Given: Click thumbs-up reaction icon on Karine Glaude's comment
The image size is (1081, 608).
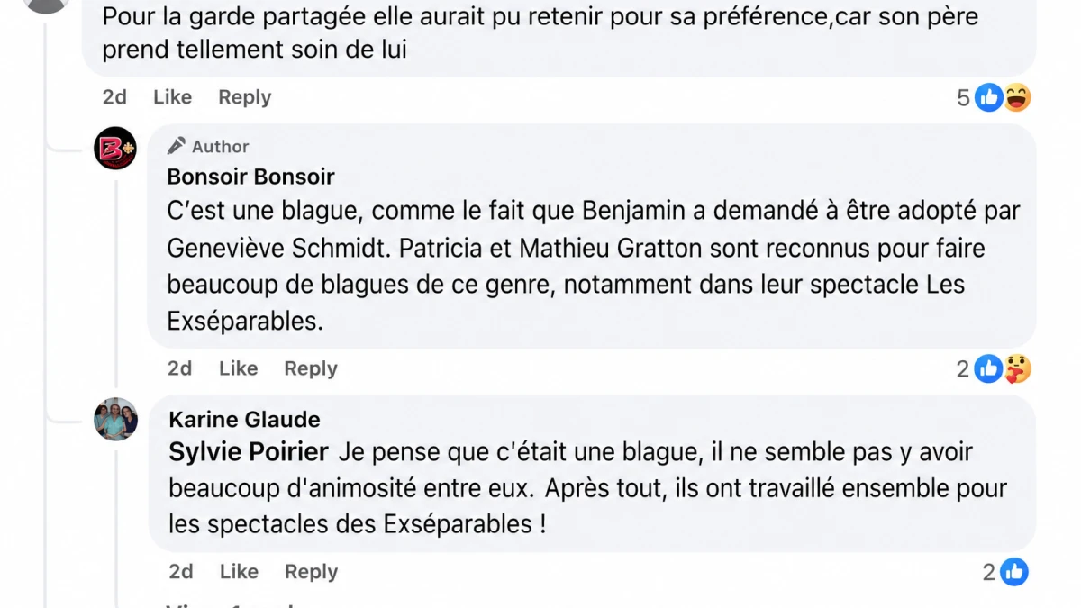Looking at the screenshot, I should point(1013,572).
